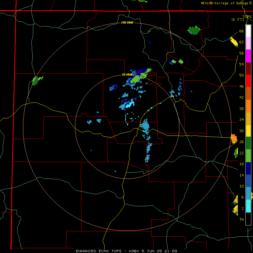Click the legend value "62"
253x253 pixels.
coord(241,42)
